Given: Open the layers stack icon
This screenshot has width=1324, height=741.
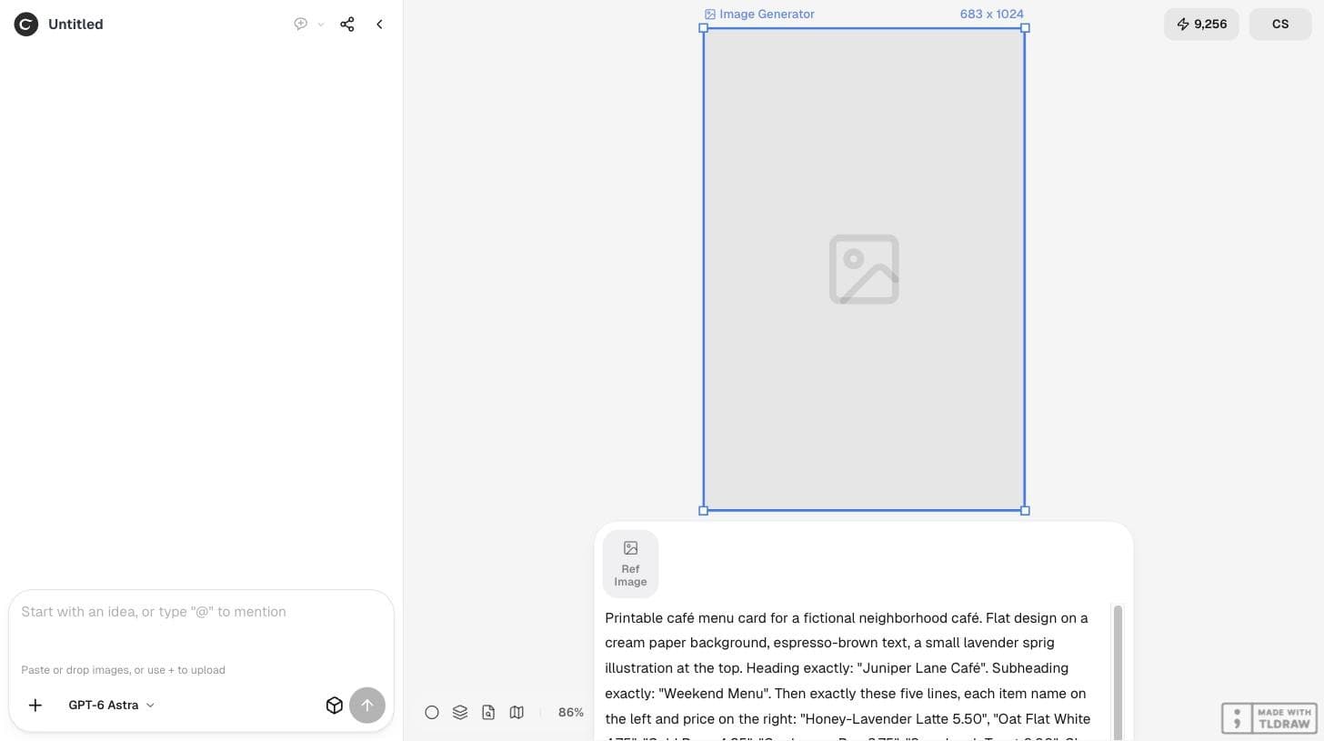Looking at the screenshot, I should point(460,713).
